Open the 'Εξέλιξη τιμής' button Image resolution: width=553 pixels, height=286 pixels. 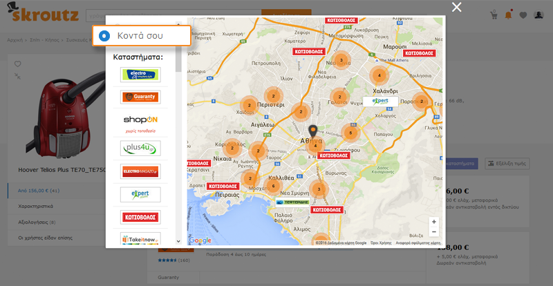(507, 164)
